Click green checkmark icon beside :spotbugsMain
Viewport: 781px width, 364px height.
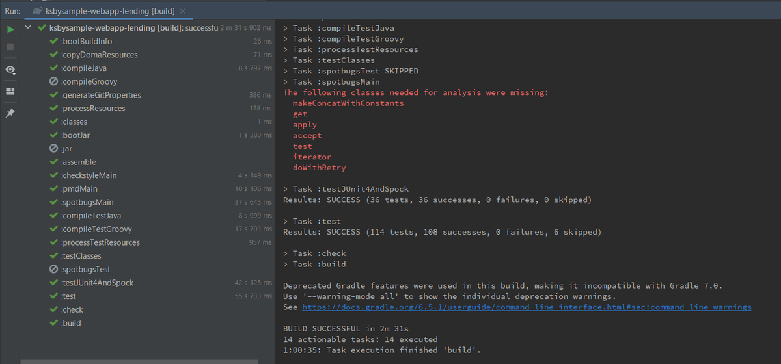click(x=55, y=202)
